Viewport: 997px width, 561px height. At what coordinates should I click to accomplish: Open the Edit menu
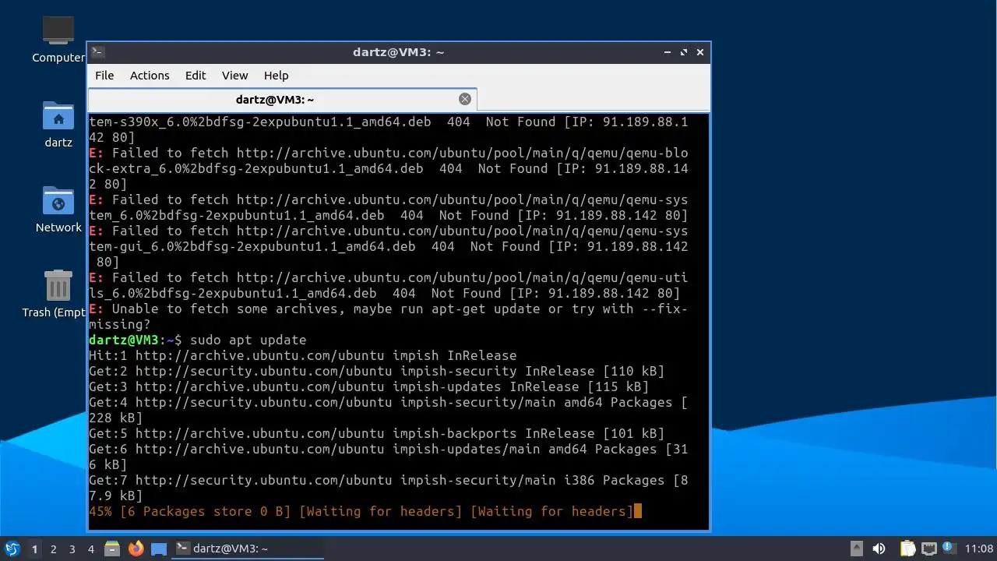pyautogui.click(x=196, y=76)
